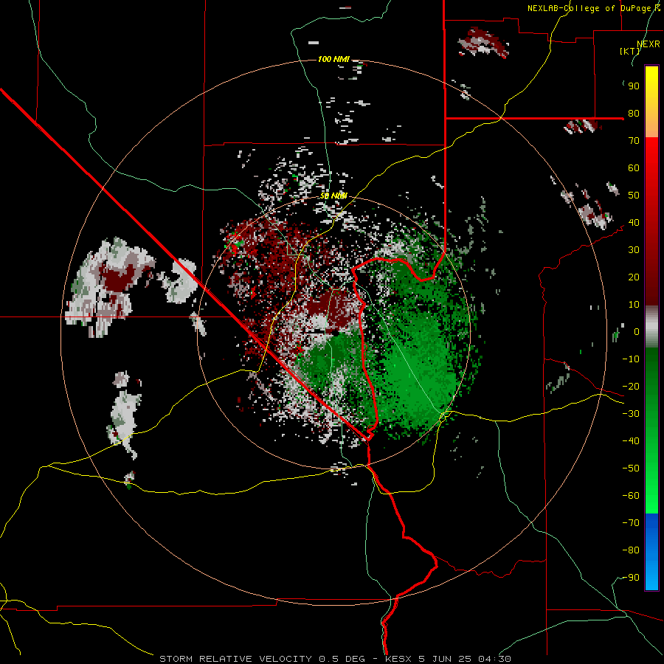The height and width of the screenshot is (664, 664).
Task: Click the "70" value on velocity scale
Action: [x=634, y=141]
